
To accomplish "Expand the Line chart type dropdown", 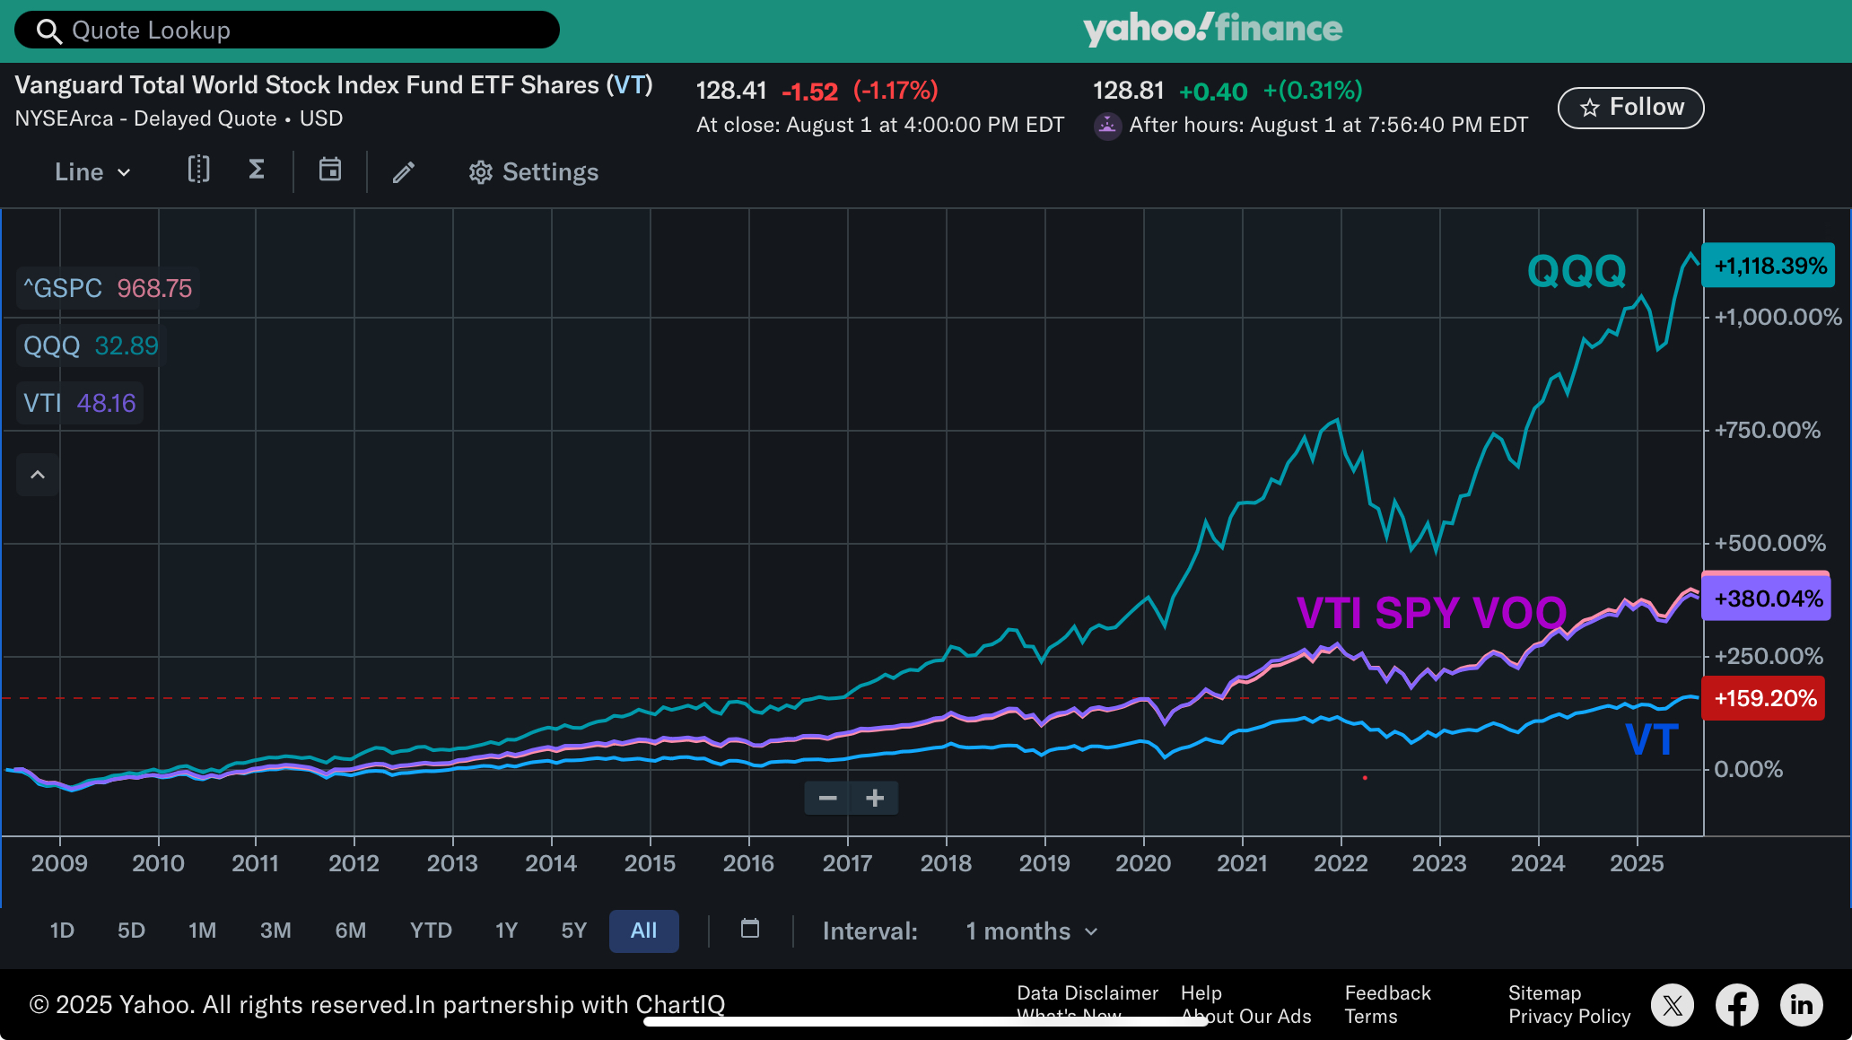I will click(92, 172).
